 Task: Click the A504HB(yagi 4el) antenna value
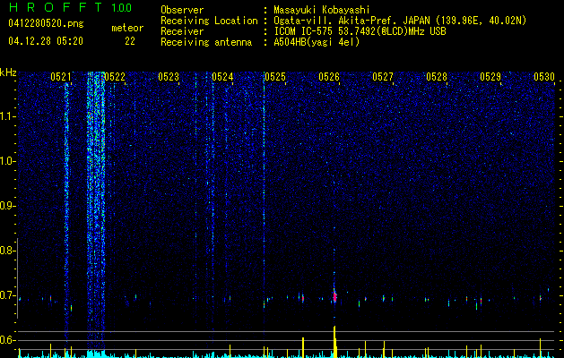pyautogui.click(x=317, y=42)
